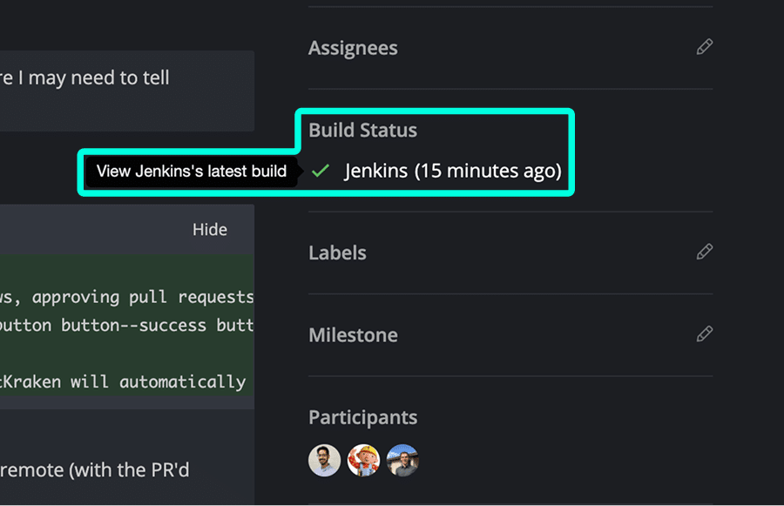
Task: Click the Participants section heading
Action: pyautogui.click(x=362, y=417)
